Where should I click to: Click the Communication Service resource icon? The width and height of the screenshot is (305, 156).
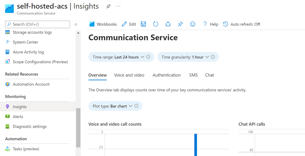click(x=9, y=8)
